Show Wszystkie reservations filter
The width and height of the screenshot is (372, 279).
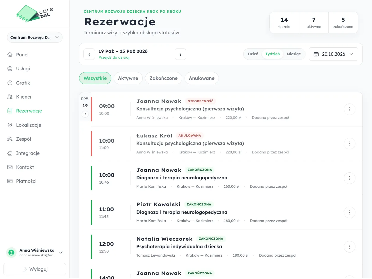[x=95, y=78]
